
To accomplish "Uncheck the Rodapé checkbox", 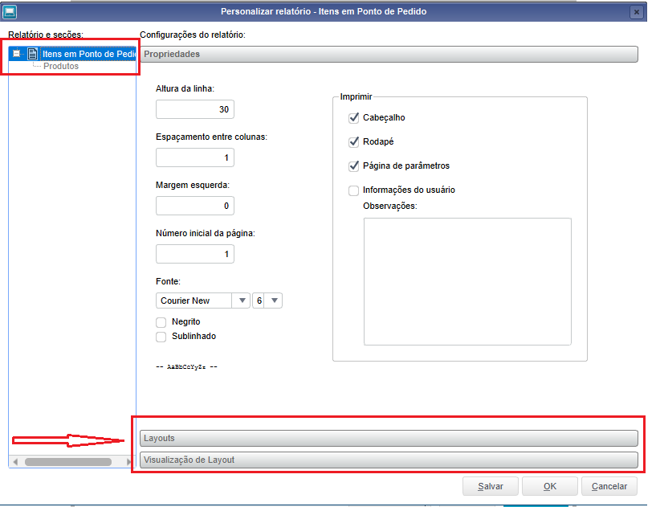I will [x=353, y=142].
